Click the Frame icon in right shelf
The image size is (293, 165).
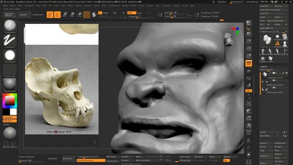click(249, 104)
